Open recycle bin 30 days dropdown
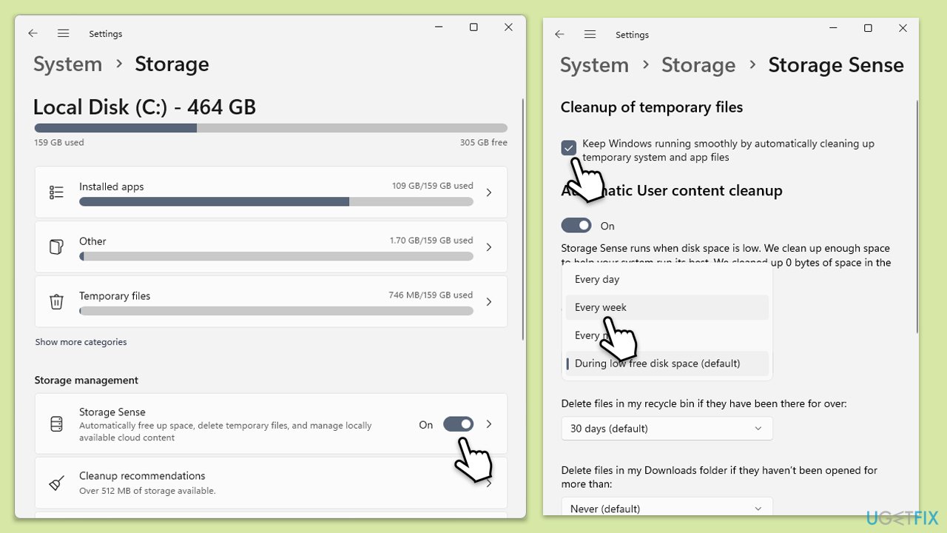Screen dimensions: 947x533 point(667,429)
